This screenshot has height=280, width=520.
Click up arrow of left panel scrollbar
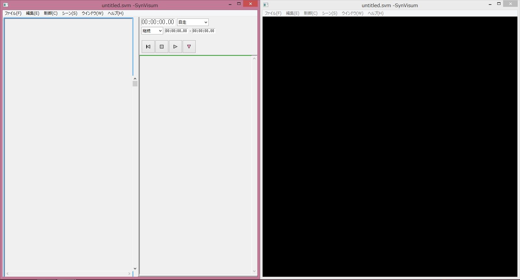135,79
